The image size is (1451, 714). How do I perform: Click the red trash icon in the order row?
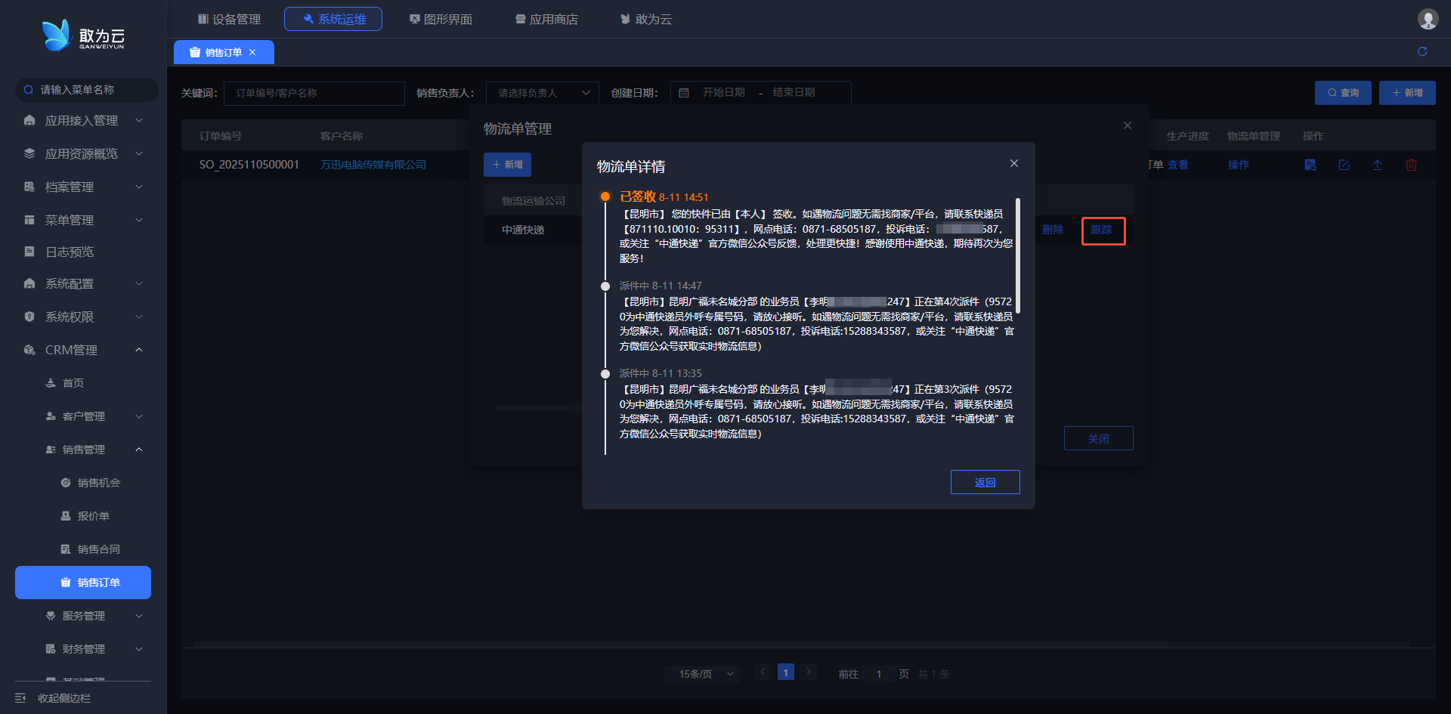[x=1411, y=165]
